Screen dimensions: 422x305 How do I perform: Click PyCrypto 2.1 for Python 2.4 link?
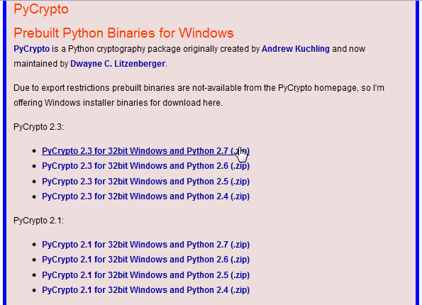click(x=145, y=290)
